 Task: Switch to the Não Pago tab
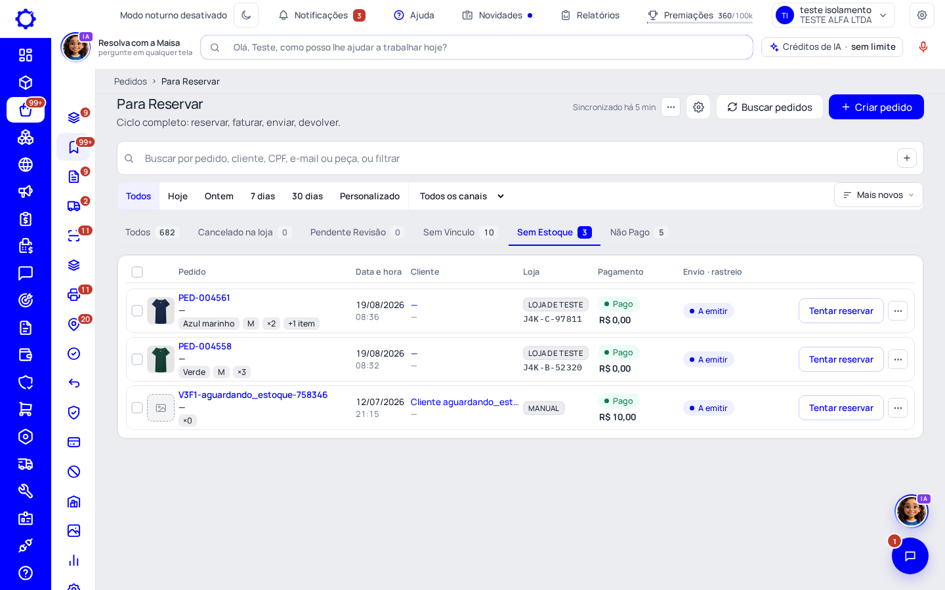point(639,232)
